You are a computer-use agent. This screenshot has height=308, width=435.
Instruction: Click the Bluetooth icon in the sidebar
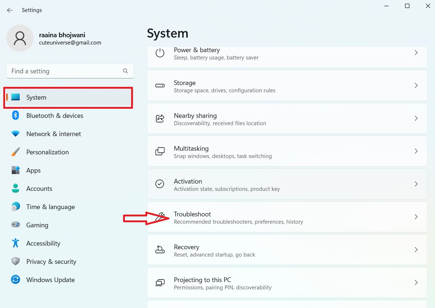point(15,116)
